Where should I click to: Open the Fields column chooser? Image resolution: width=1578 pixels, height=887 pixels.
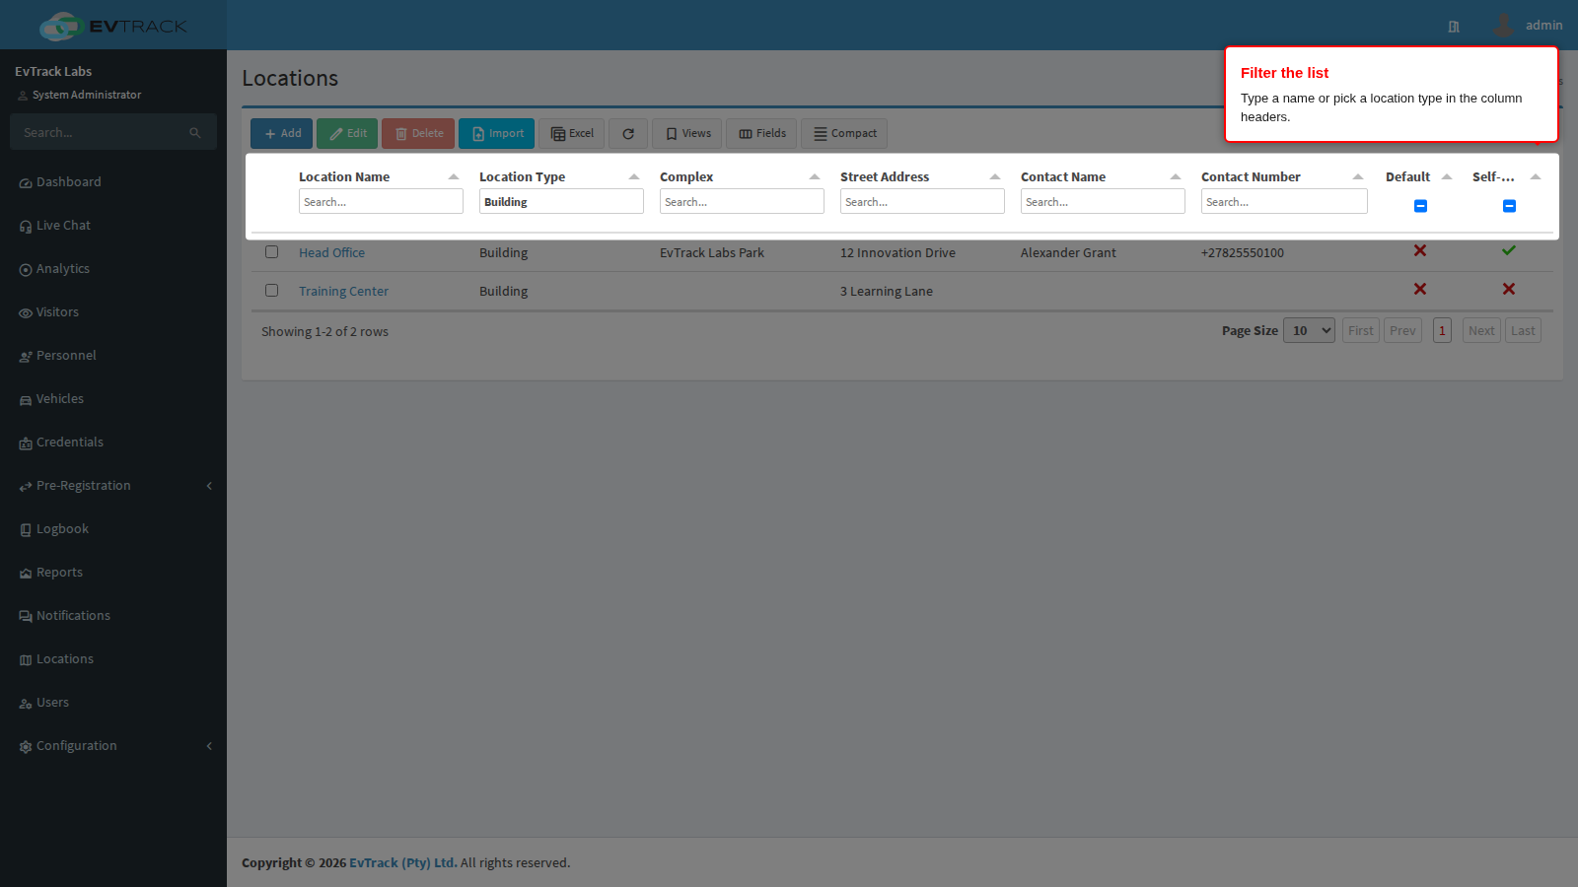[x=761, y=134]
